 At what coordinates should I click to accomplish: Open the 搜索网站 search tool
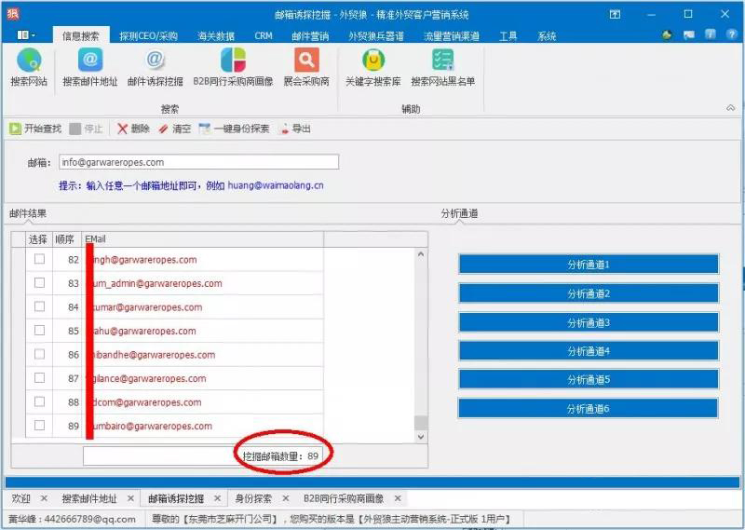29,68
